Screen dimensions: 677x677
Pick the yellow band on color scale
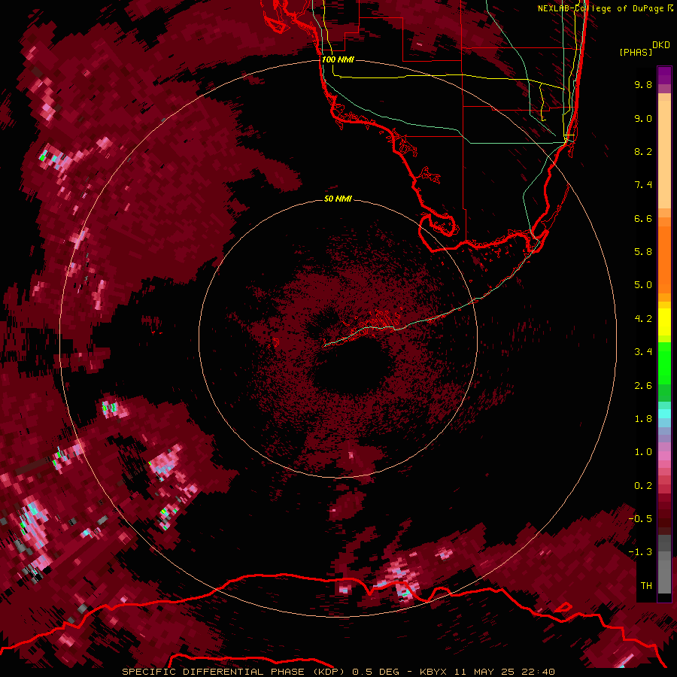pos(664,322)
